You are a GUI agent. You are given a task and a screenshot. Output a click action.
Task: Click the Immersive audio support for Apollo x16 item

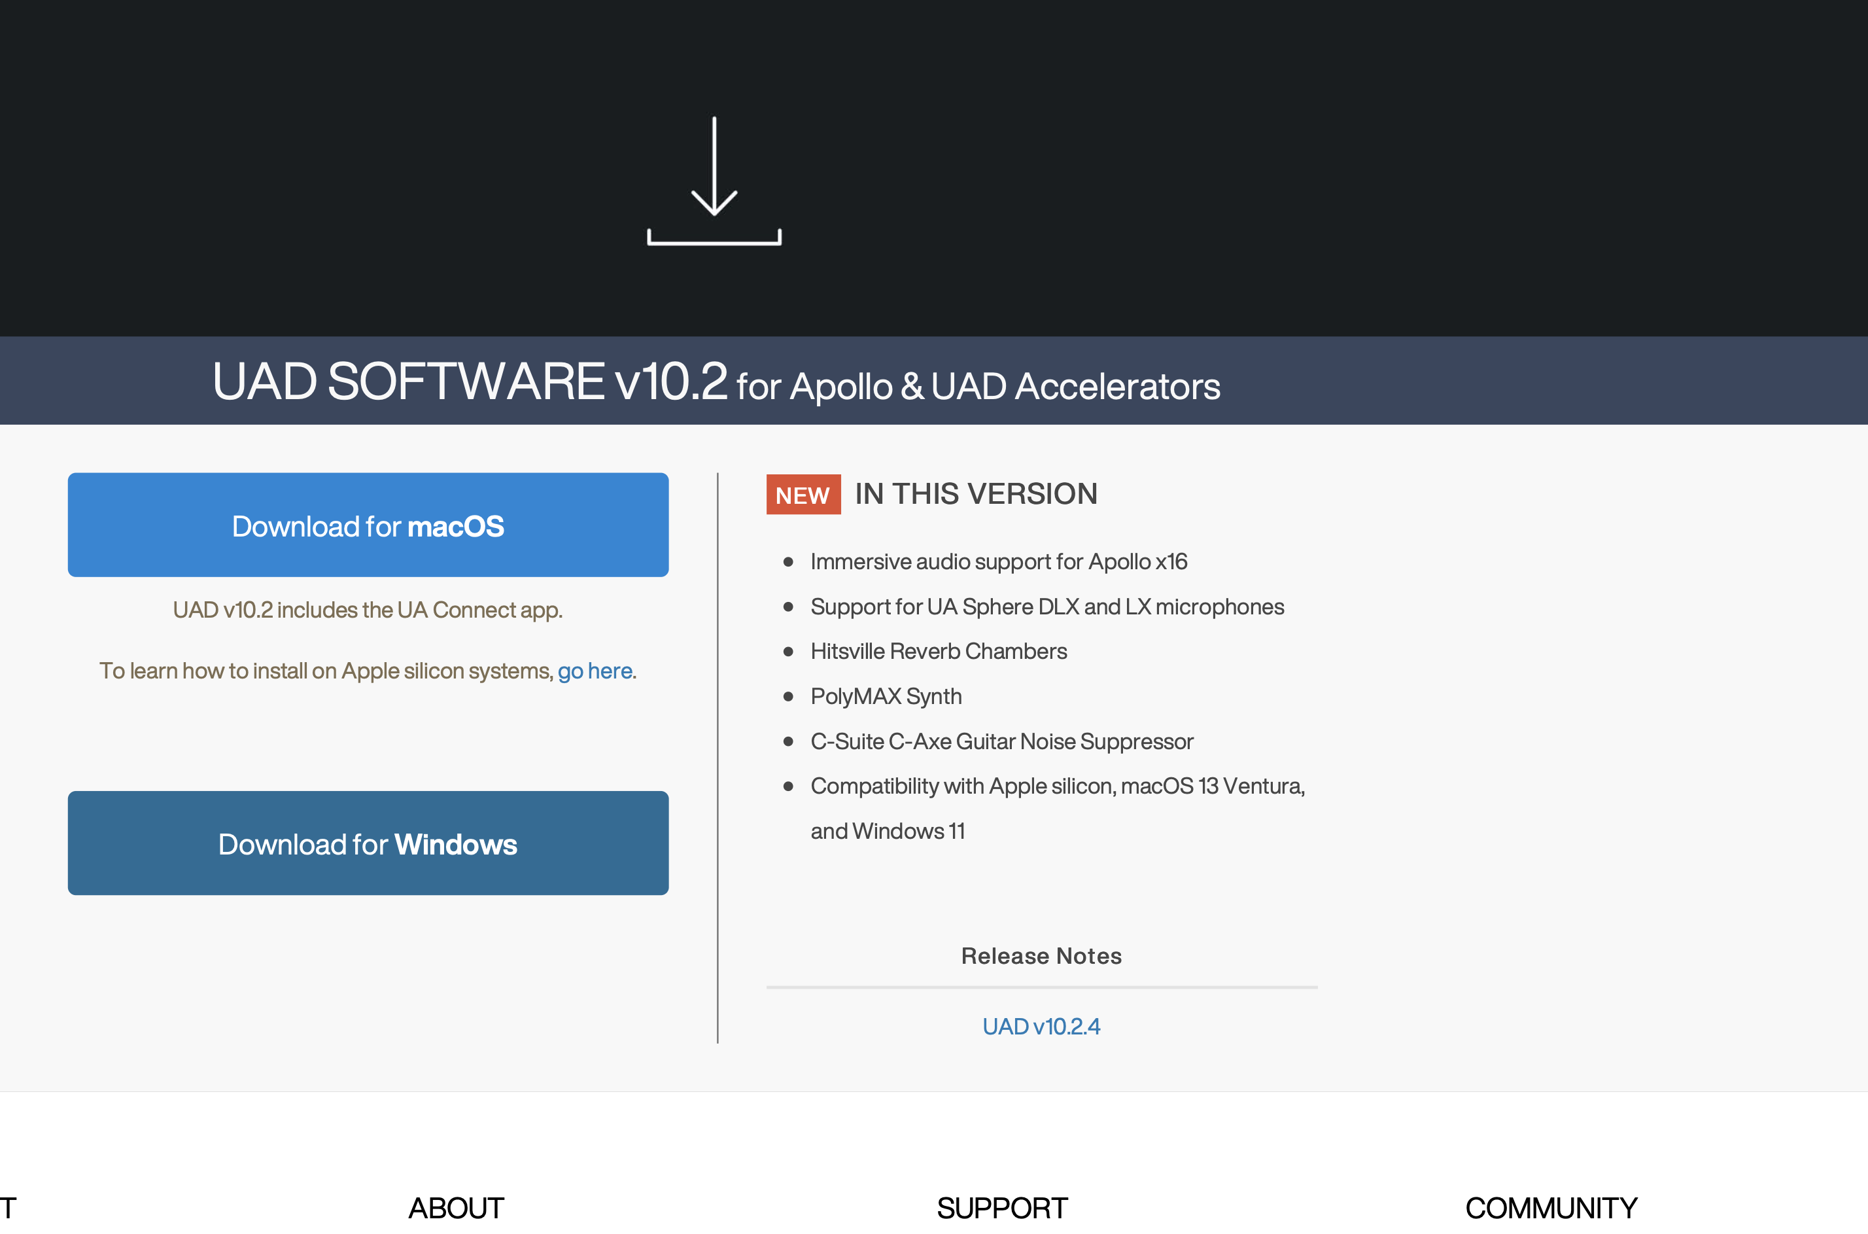[998, 561]
